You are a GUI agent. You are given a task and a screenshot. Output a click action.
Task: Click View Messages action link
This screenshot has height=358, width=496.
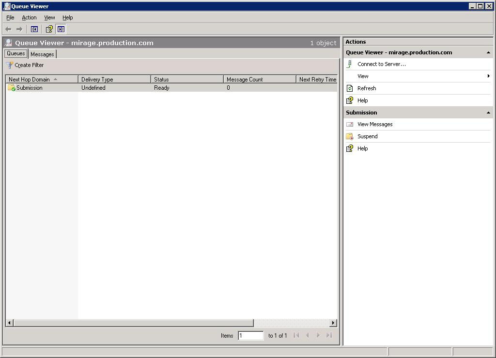click(375, 125)
